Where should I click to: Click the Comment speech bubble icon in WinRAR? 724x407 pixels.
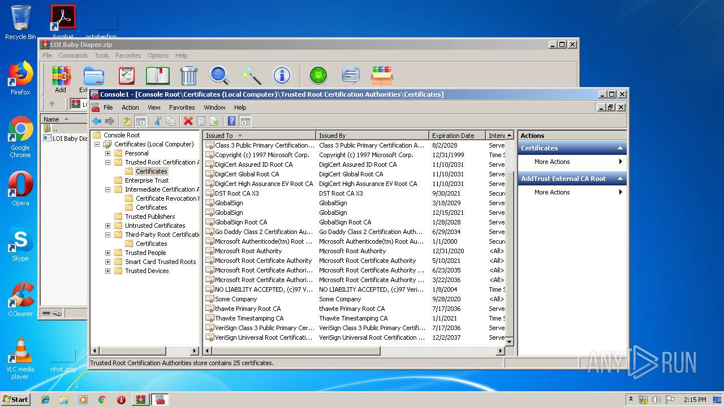pyautogui.click(x=351, y=75)
